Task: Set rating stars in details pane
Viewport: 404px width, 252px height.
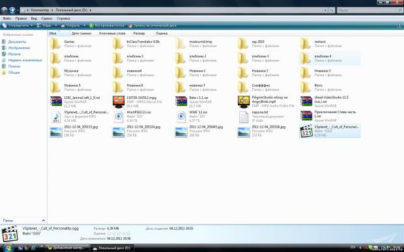Action: (x=119, y=234)
